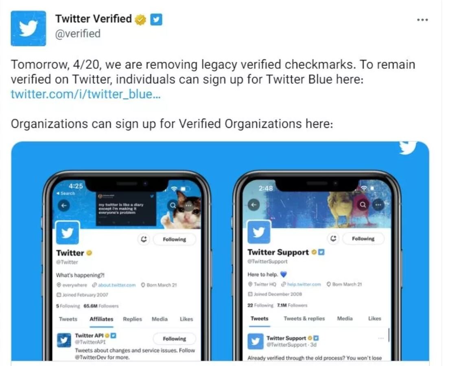Toggle notifications bell on Twitter profile

point(144,239)
